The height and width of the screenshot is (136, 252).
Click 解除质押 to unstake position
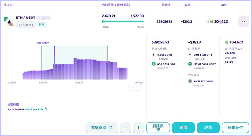tap(158, 127)
